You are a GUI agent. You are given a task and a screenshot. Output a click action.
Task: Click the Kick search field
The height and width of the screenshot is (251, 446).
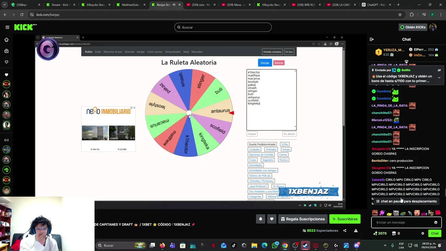click(223, 27)
